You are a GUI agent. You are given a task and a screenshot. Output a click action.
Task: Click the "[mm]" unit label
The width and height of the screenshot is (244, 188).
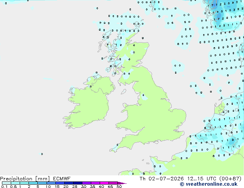(x=42, y=179)
